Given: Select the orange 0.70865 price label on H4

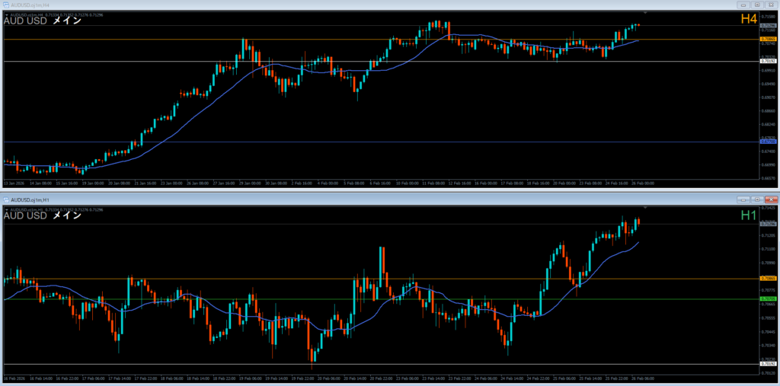Looking at the screenshot, I should (x=768, y=38).
